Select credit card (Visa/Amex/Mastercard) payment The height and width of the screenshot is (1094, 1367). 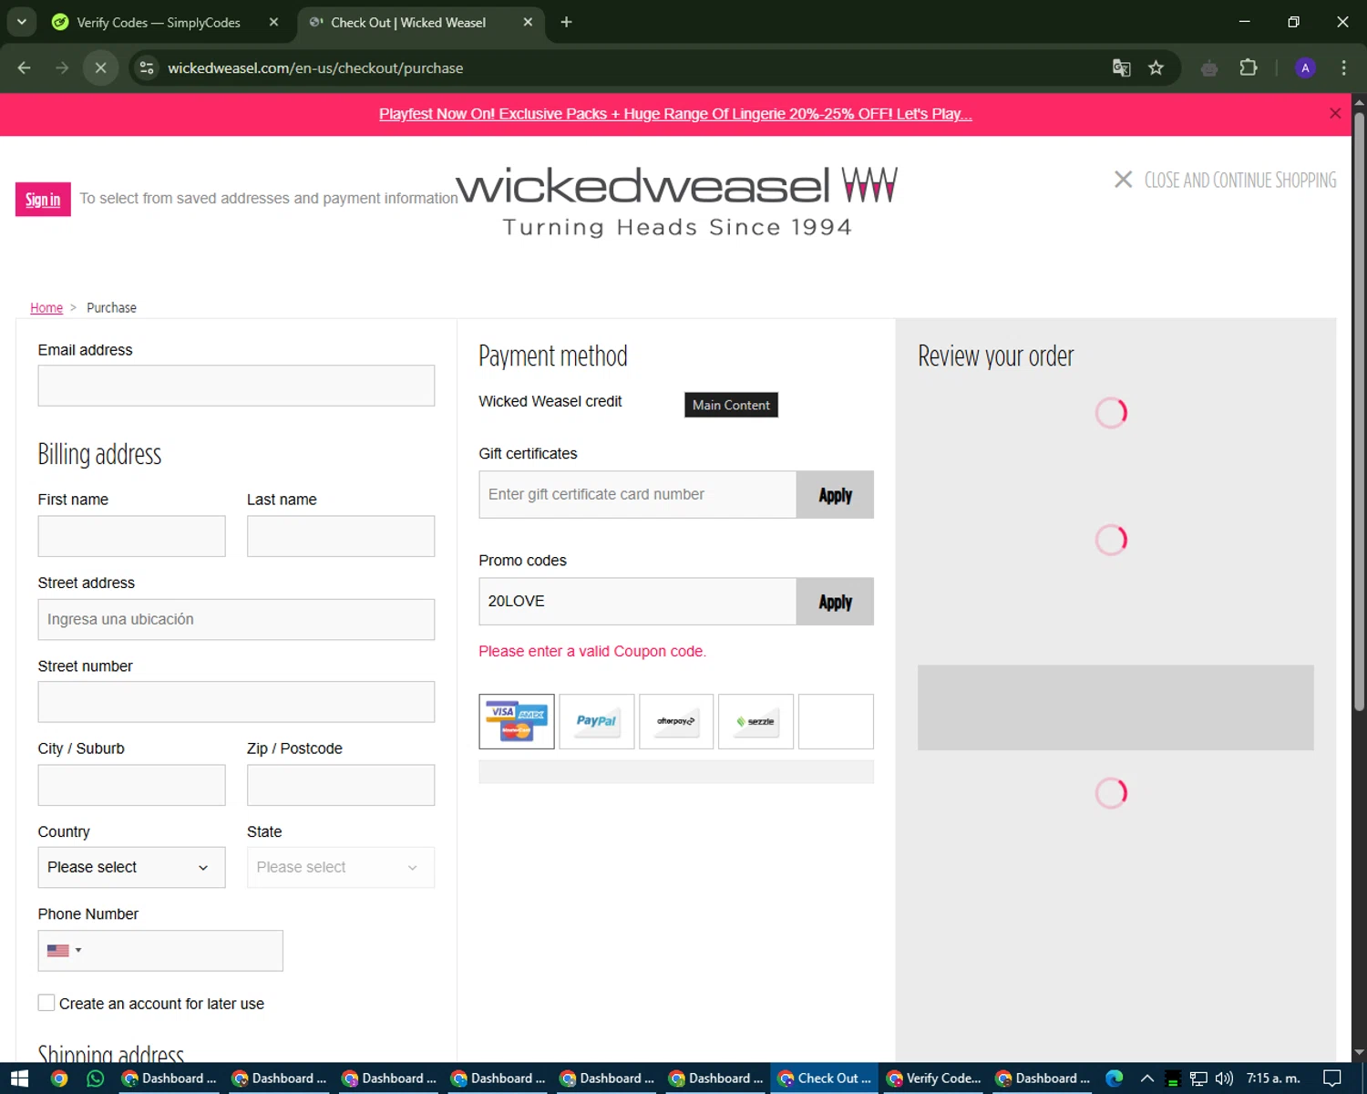tap(517, 721)
